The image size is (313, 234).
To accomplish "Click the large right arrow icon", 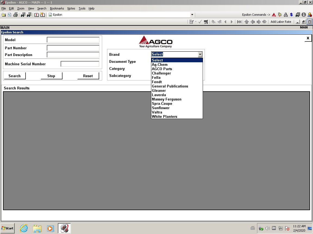I will (258, 22).
